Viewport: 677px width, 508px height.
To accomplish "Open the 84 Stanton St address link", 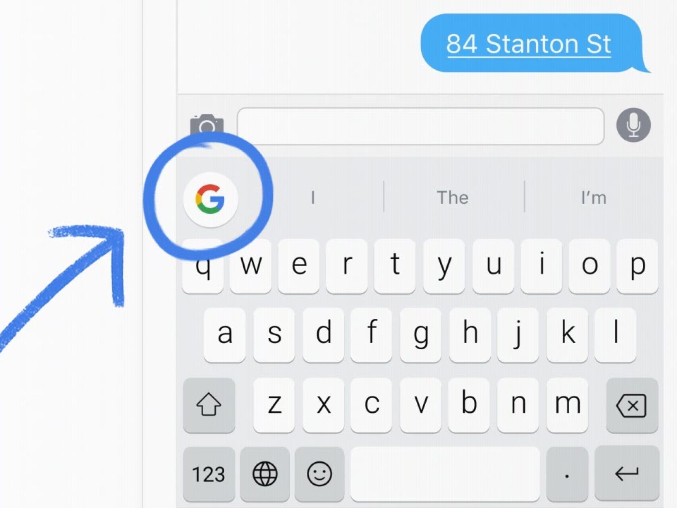I will [529, 44].
